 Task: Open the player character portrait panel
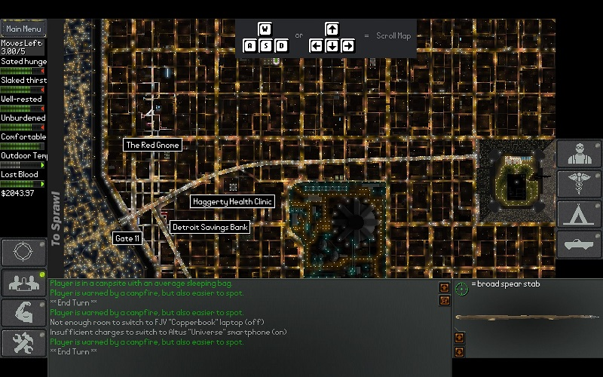click(580, 153)
